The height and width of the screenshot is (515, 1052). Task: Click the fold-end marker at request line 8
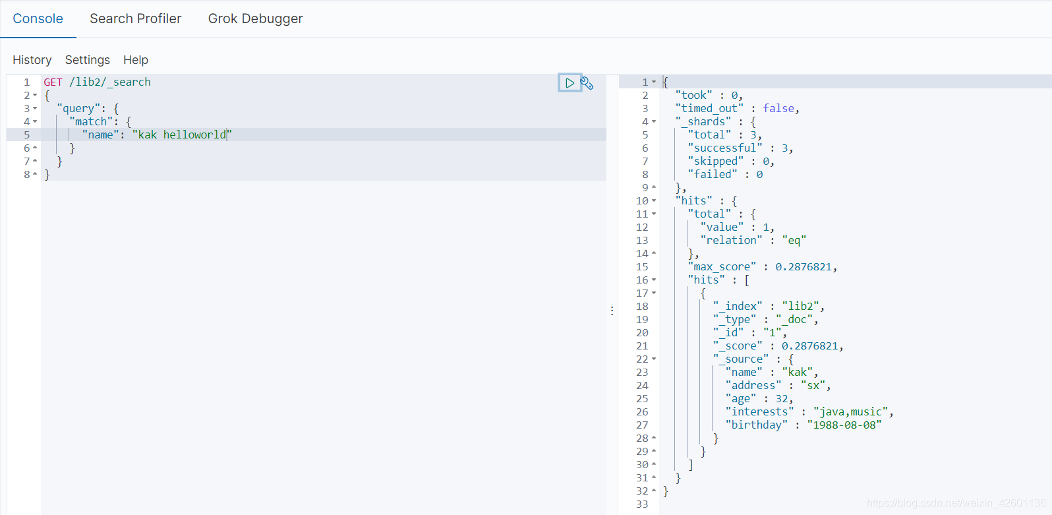pyautogui.click(x=35, y=175)
